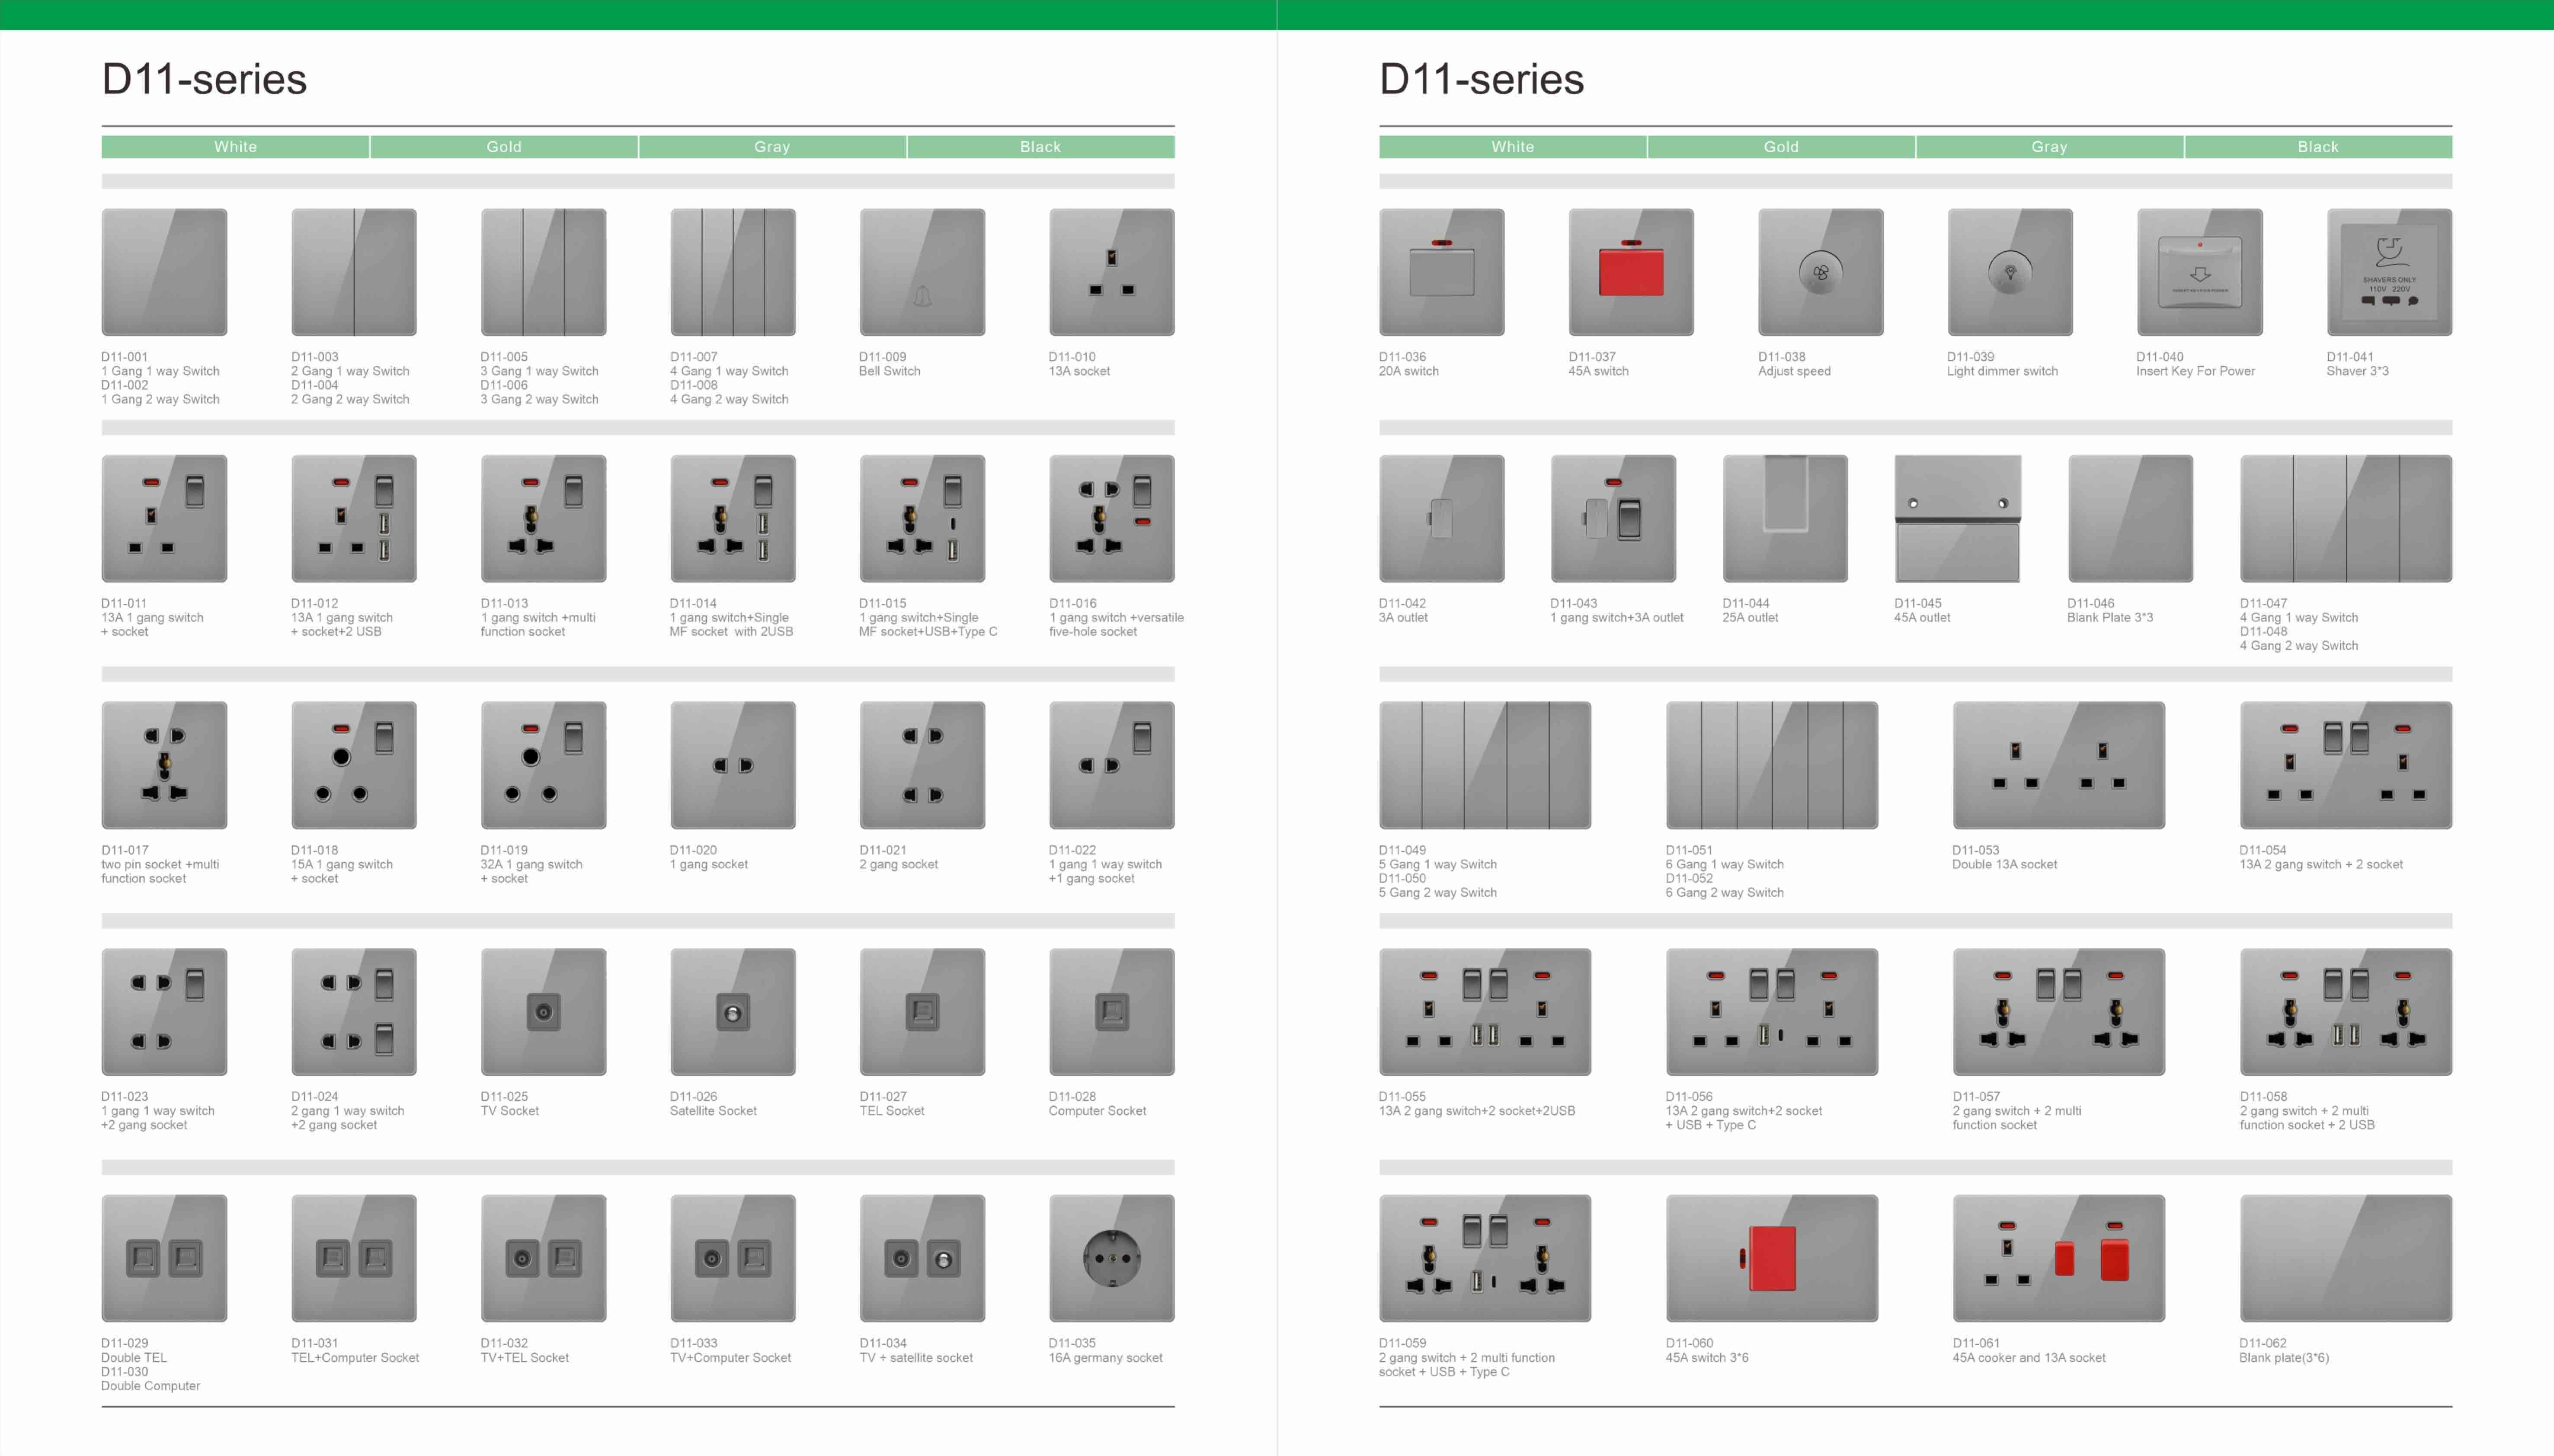Click the "D11-007" product code text

click(694, 357)
